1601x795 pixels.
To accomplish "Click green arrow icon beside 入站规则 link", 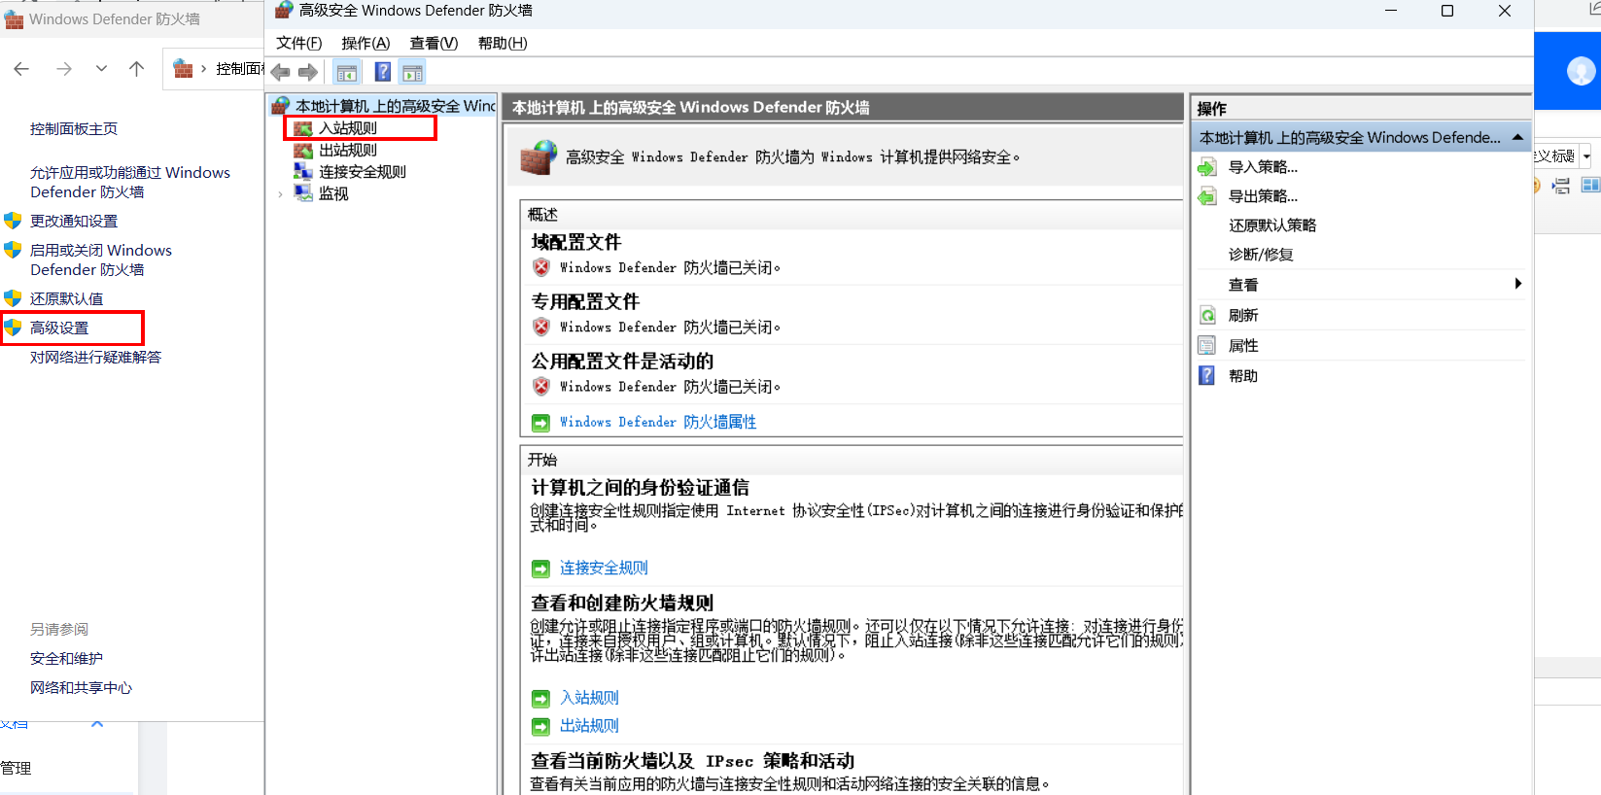I will click(540, 699).
